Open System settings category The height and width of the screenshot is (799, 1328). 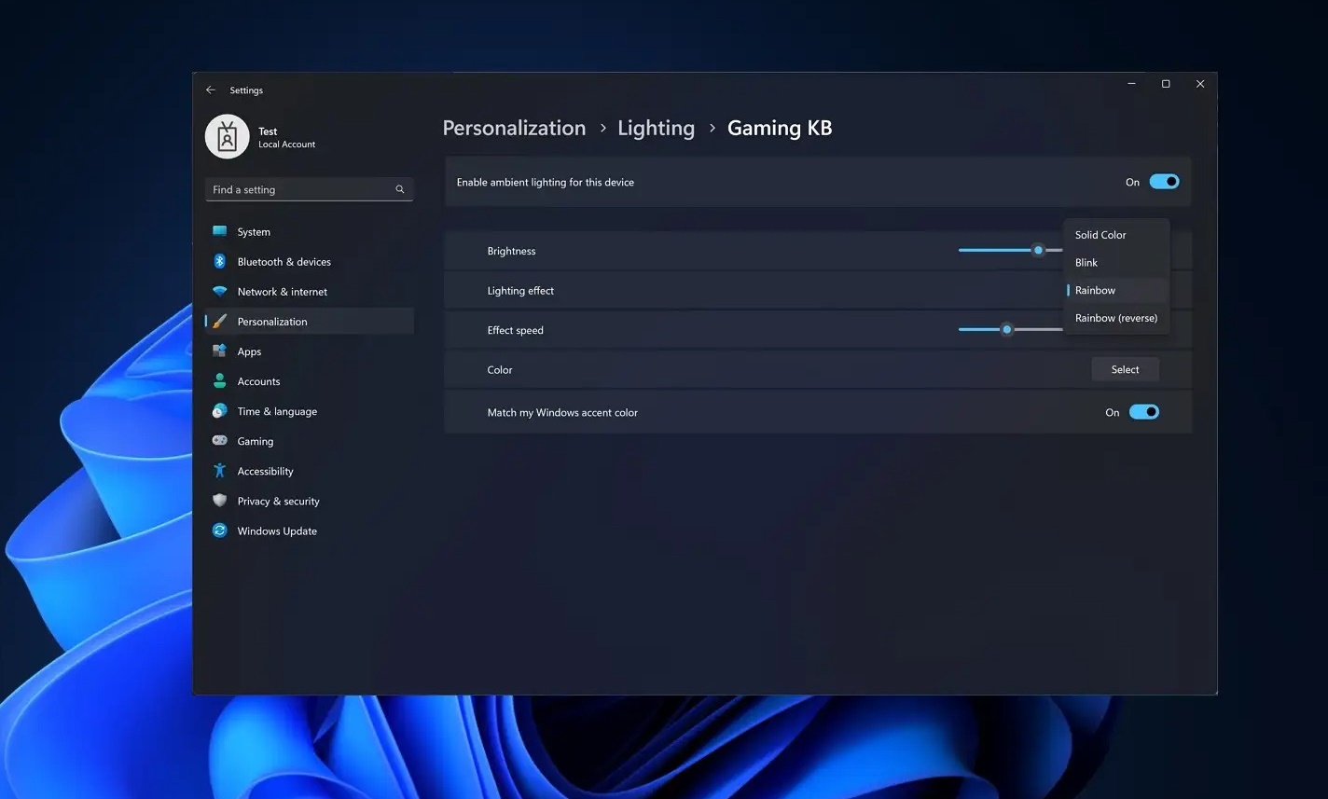point(310,231)
